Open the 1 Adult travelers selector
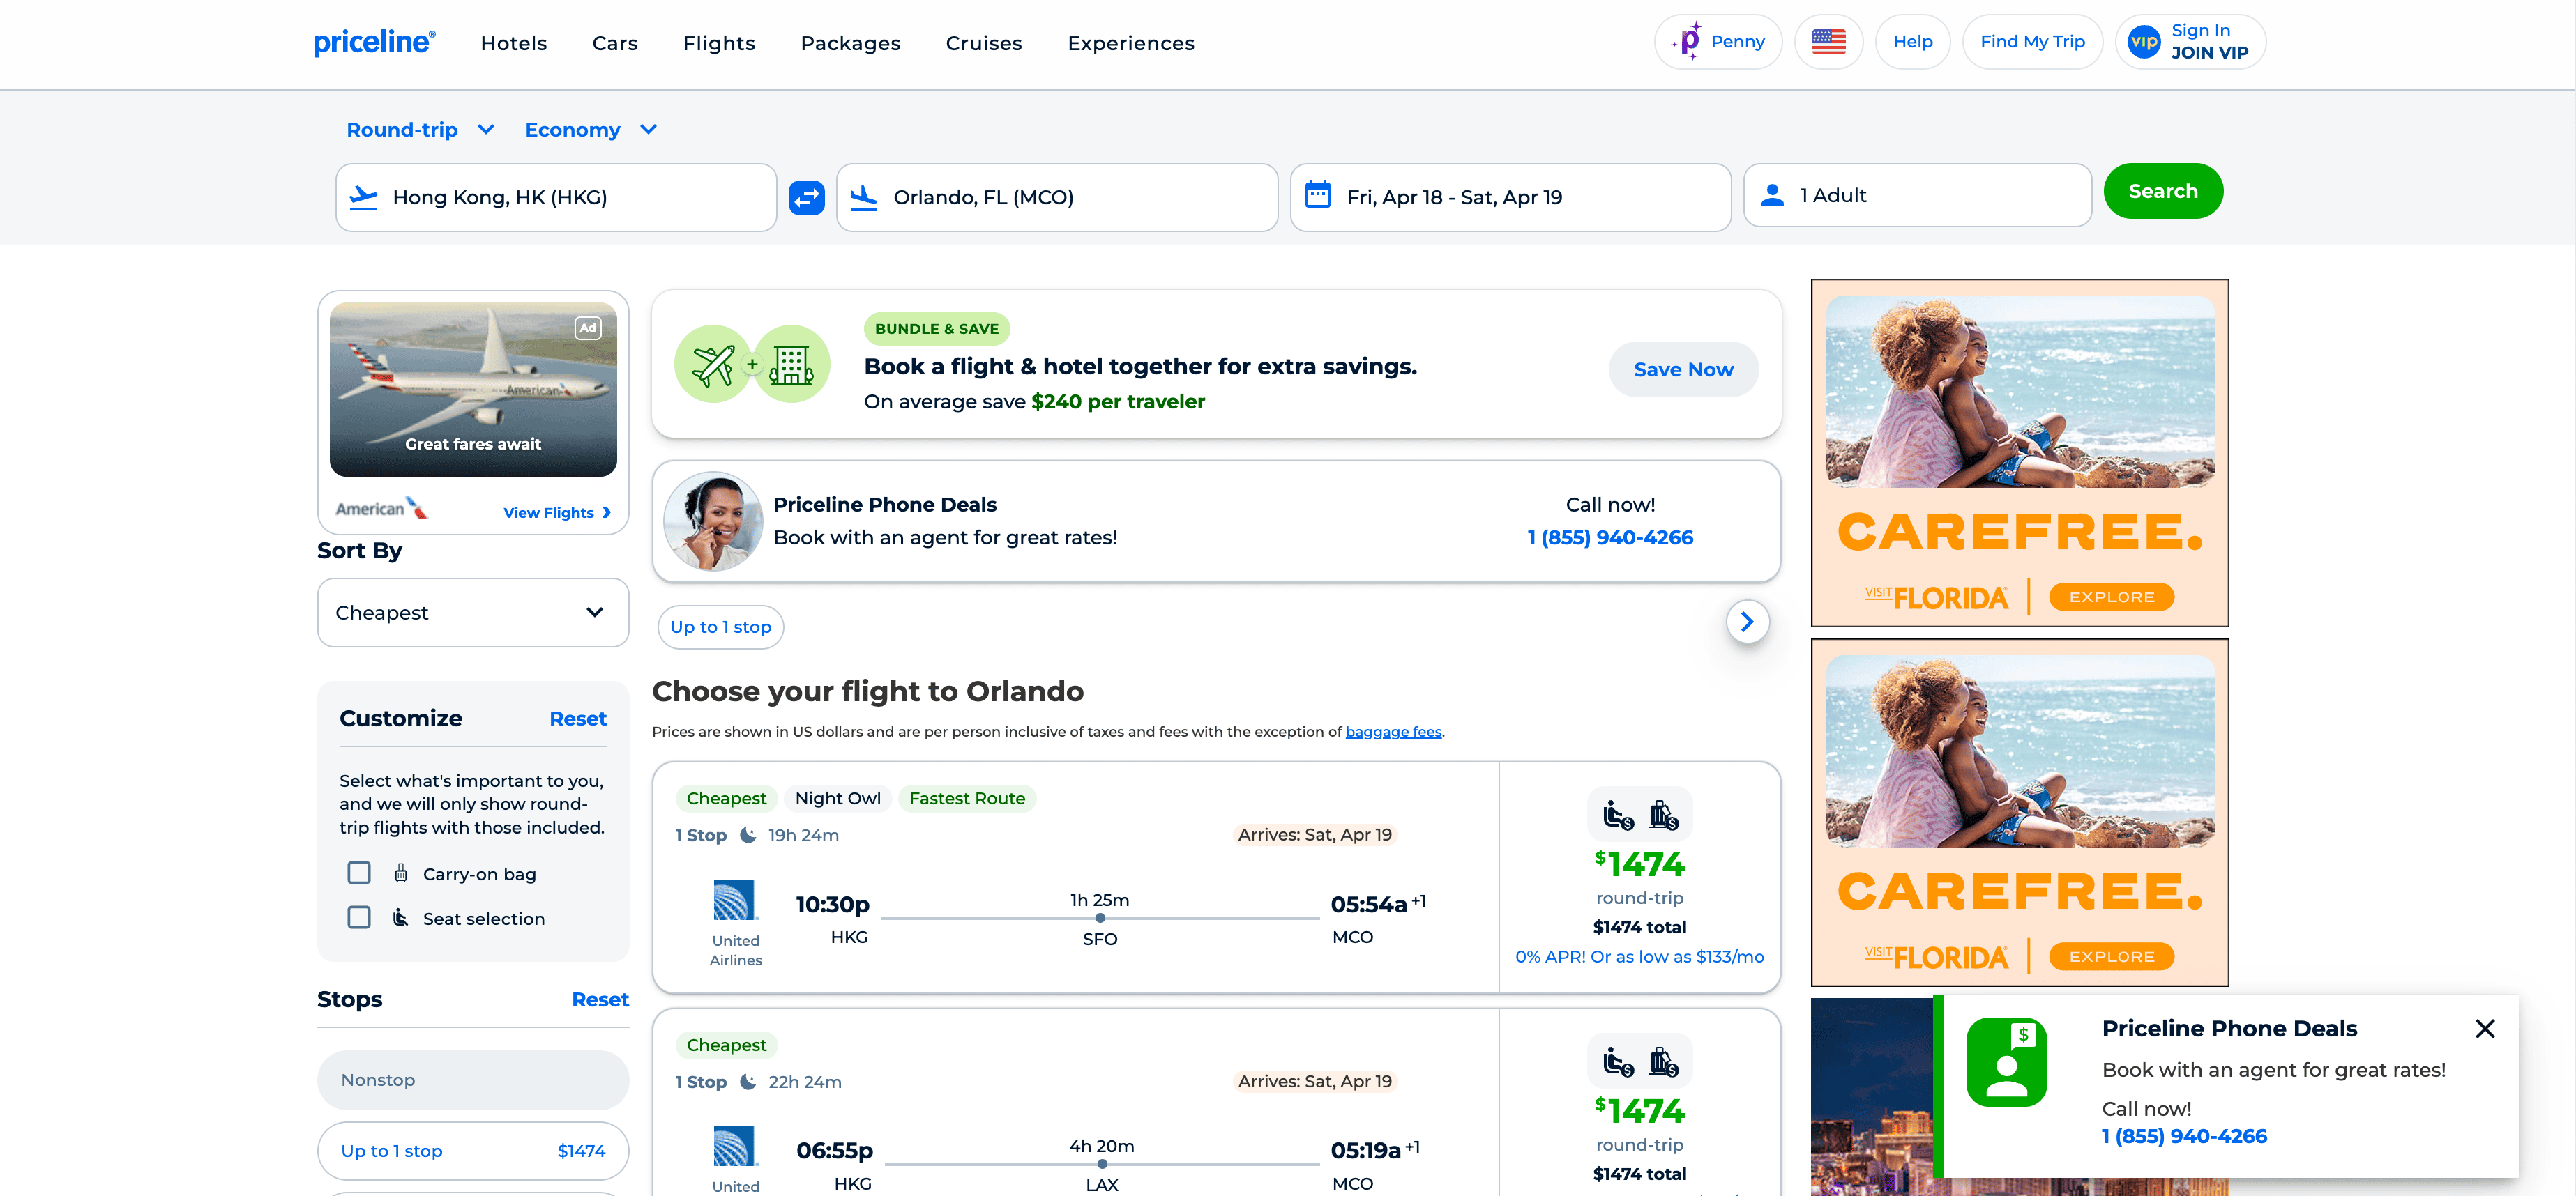Image resolution: width=2576 pixels, height=1196 pixels. [1917, 195]
